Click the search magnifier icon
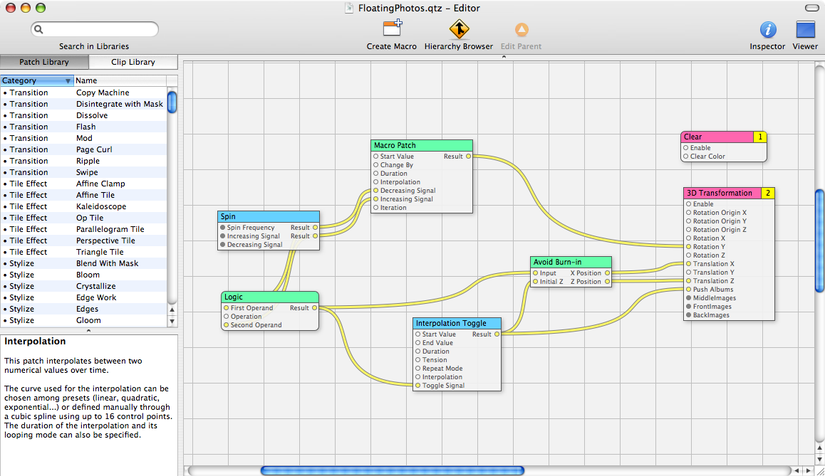 coord(38,29)
